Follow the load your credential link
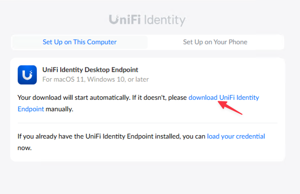Viewport: 300px width, 194px height. (x=236, y=136)
